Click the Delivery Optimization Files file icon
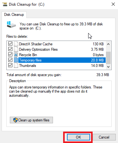The height and width of the screenshot is (143, 118). click(x=16, y=49)
